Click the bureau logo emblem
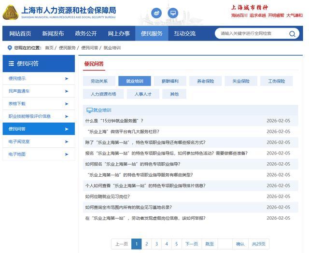This screenshot has width=309, height=253. (11, 13)
